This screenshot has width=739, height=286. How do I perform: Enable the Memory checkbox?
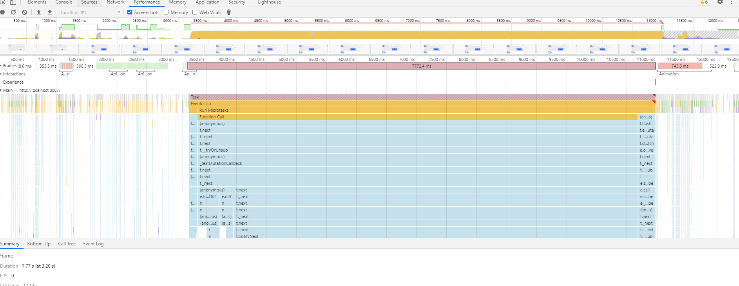click(x=166, y=12)
